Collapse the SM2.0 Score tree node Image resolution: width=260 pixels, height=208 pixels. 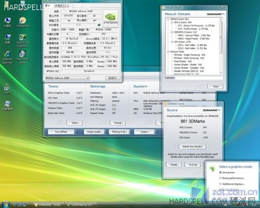pyautogui.click(x=172, y=22)
